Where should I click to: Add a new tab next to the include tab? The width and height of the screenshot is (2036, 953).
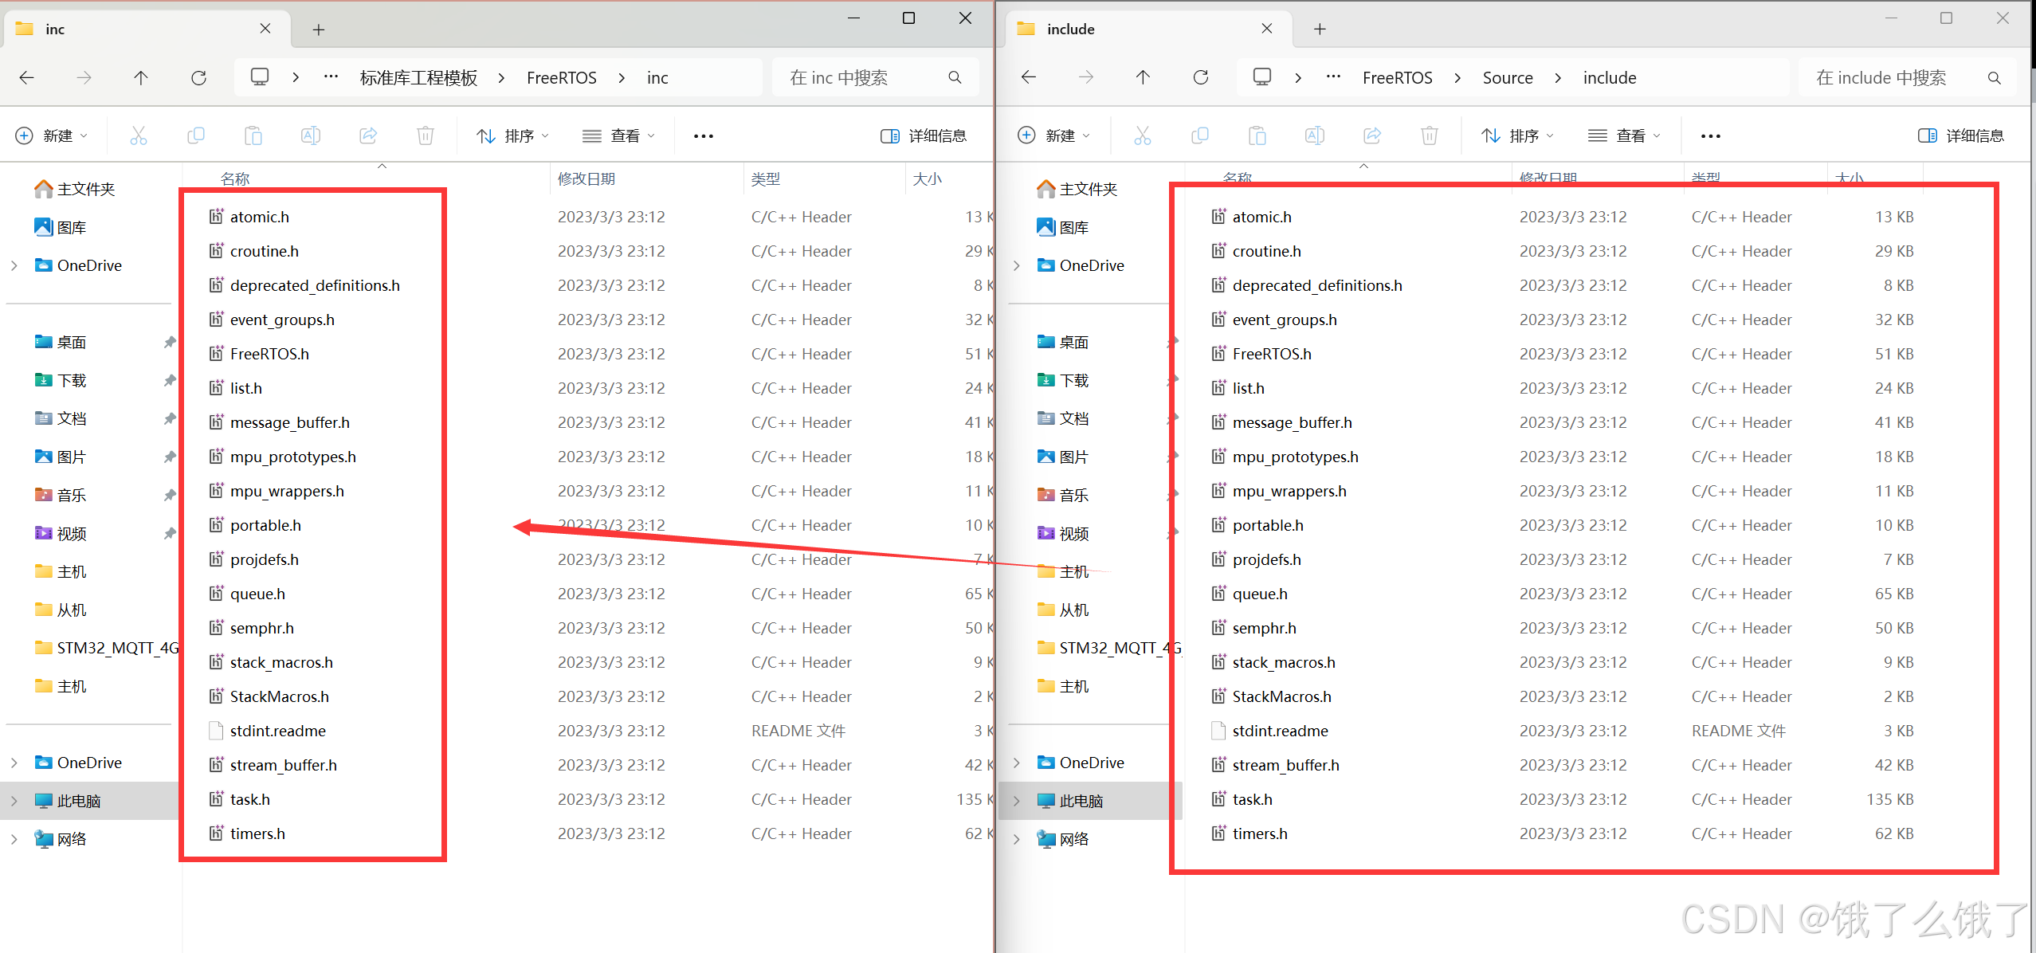coord(1320,29)
